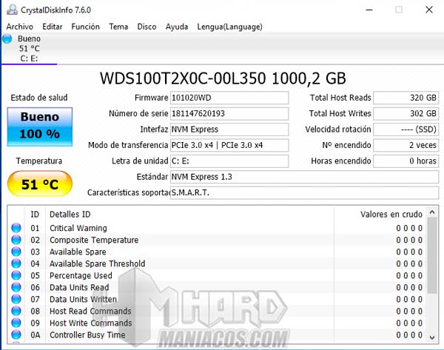
Task: Click status orb for Available Spare row
Action: coord(16,252)
